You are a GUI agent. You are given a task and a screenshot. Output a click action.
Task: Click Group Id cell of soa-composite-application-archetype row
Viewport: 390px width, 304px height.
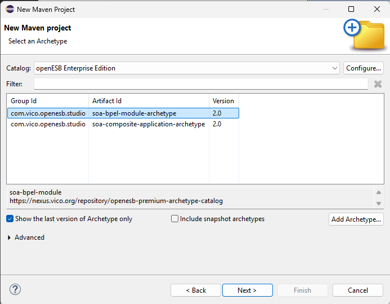[48, 124]
